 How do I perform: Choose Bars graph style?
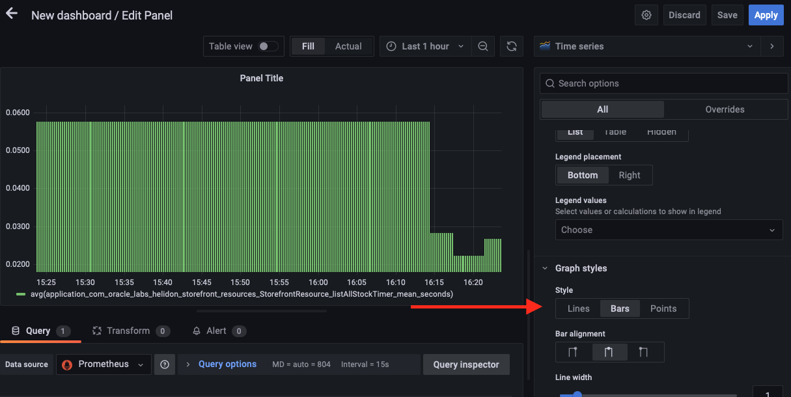[x=620, y=308]
